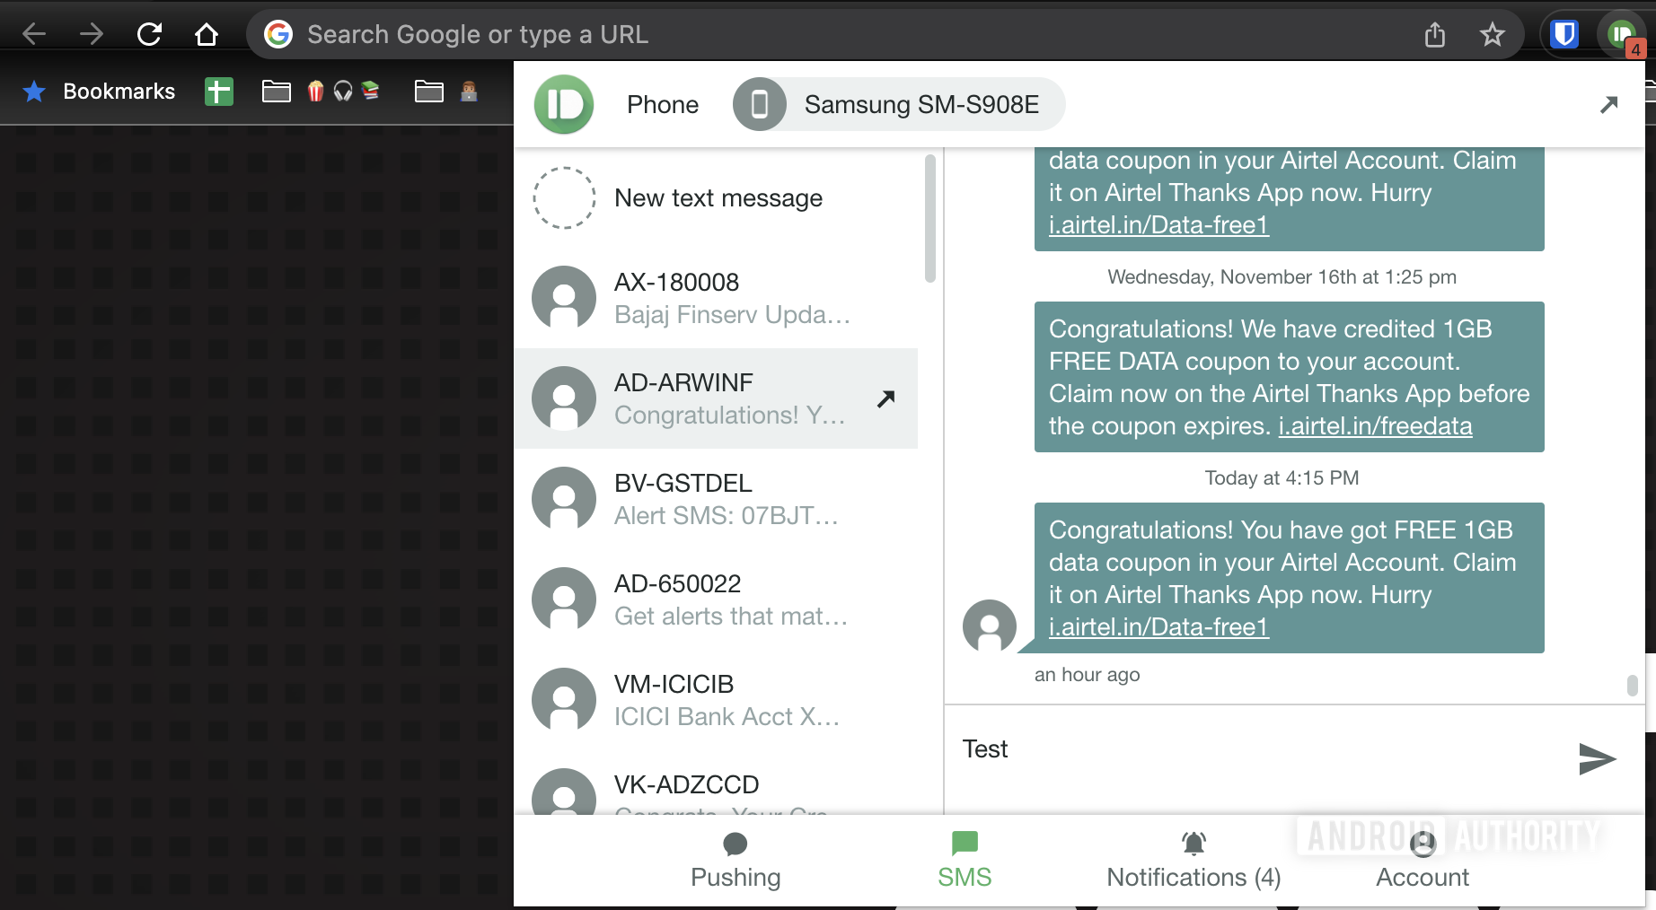This screenshot has height=910, width=1656.
Task: Open the BV-GSTDEL Alert SMS conversation
Action: tap(716, 499)
